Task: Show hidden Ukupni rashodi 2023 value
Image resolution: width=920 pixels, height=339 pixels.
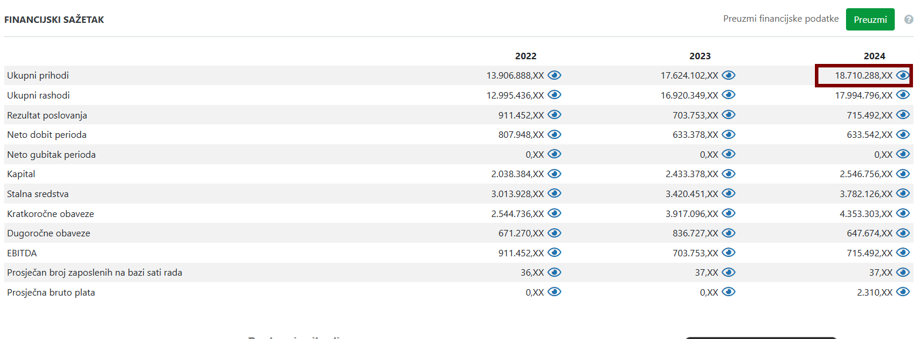Action: (x=729, y=95)
